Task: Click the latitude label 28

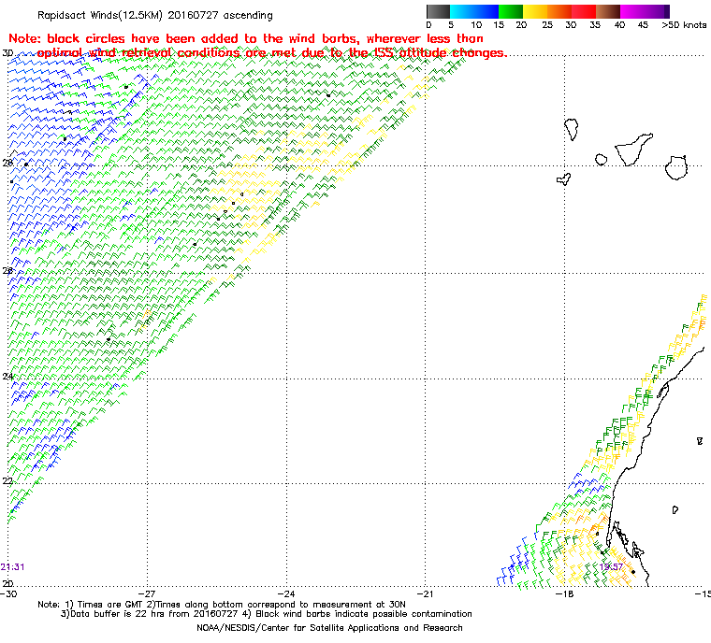Action: click(7, 163)
